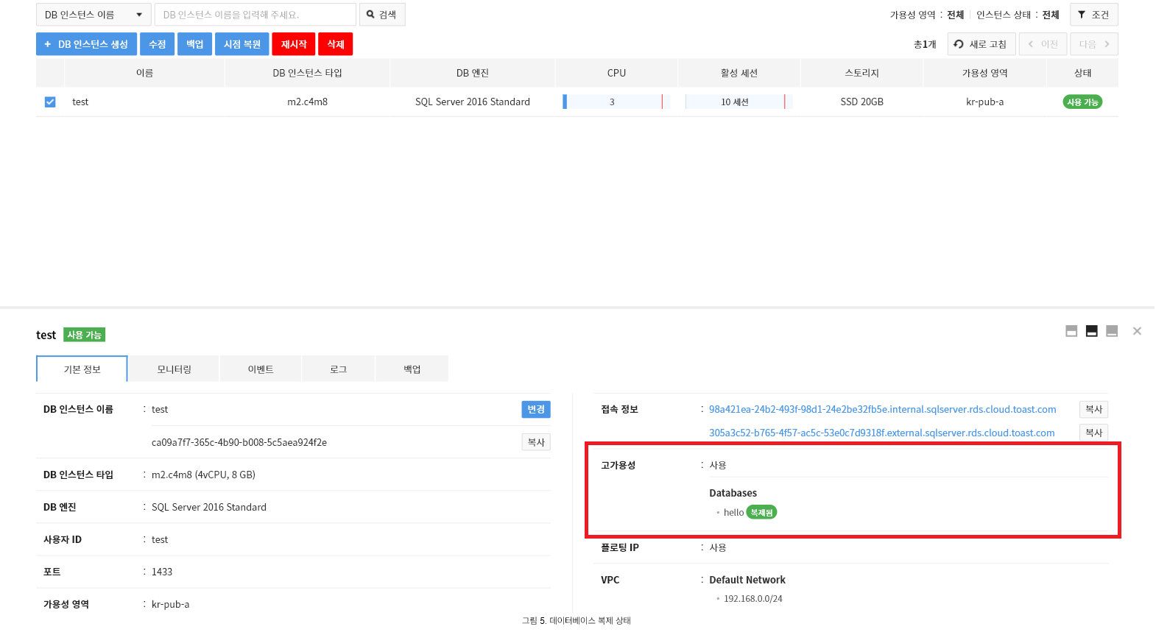
Task: Click the 시점 복원 restore button
Action: 242,44
